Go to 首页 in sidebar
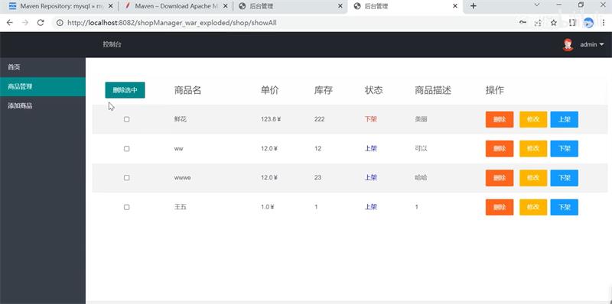The image size is (612, 304). point(43,67)
